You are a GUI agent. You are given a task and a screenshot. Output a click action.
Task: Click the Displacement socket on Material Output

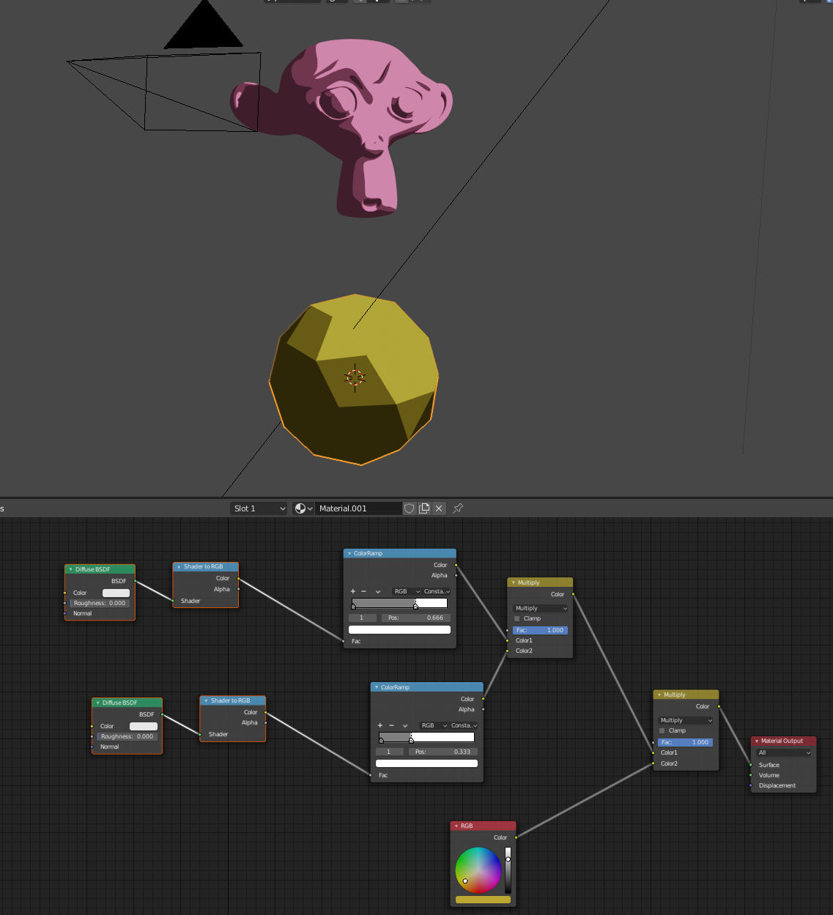click(751, 785)
